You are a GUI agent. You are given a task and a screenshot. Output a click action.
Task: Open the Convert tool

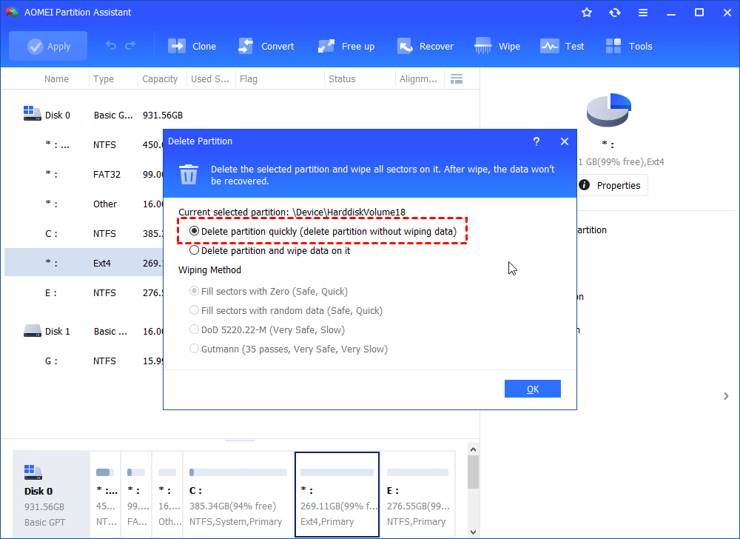[266, 46]
